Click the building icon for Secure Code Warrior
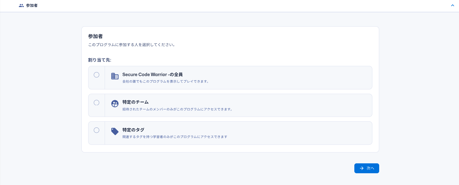This screenshot has height=185, width=459. [x=115, y=76]
